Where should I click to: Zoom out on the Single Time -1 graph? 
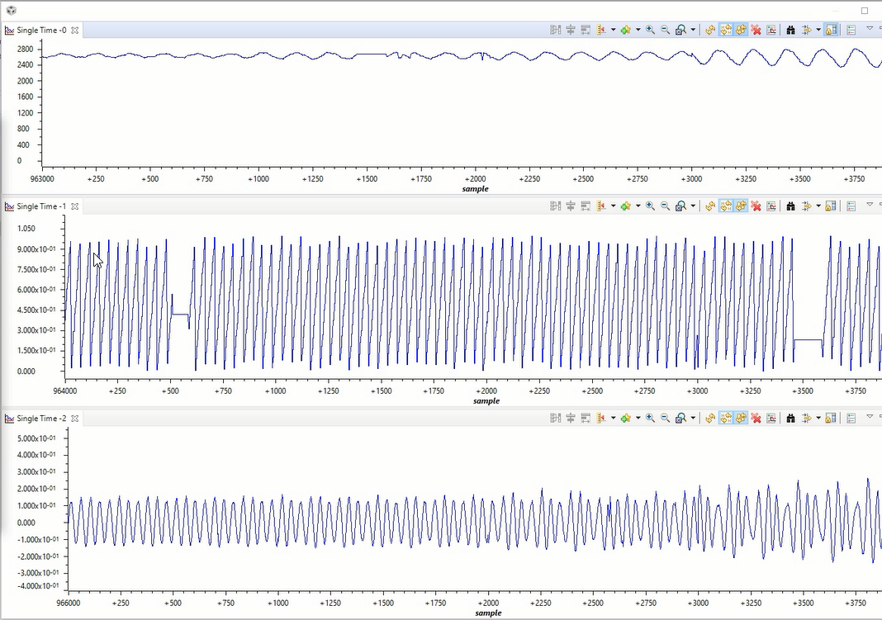(x=666, y=206)
